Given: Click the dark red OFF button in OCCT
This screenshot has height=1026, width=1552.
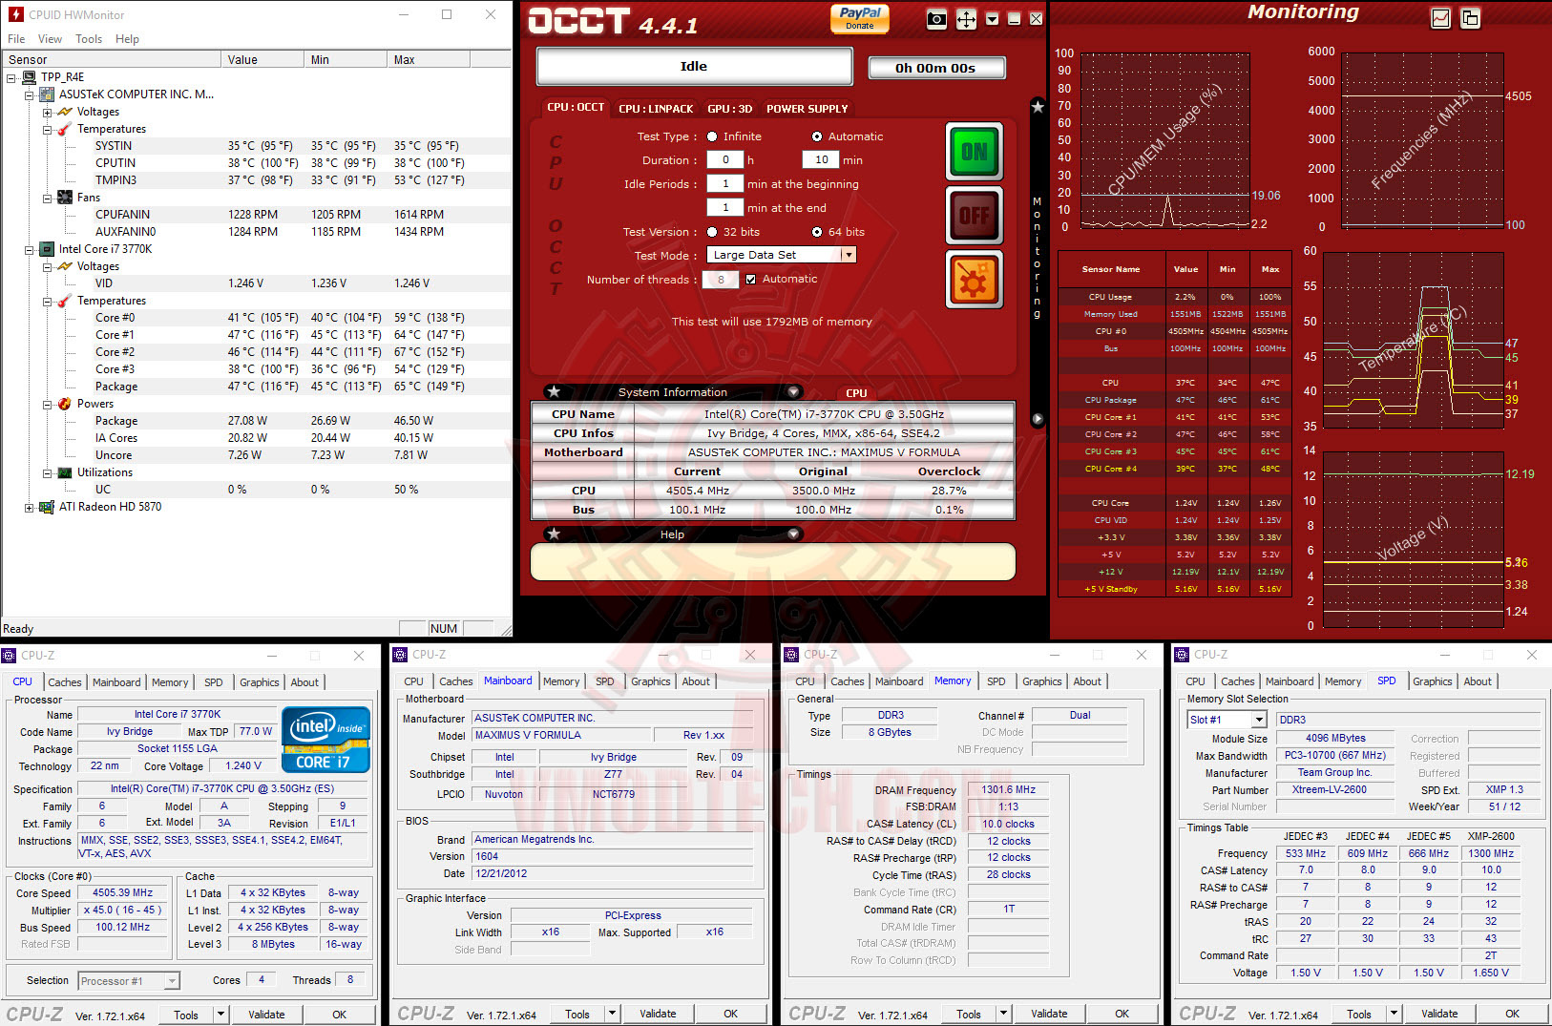Looking at the screenshot, I should 974,216.
